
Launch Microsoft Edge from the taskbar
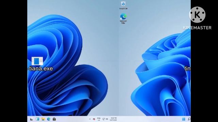[48, 119]
